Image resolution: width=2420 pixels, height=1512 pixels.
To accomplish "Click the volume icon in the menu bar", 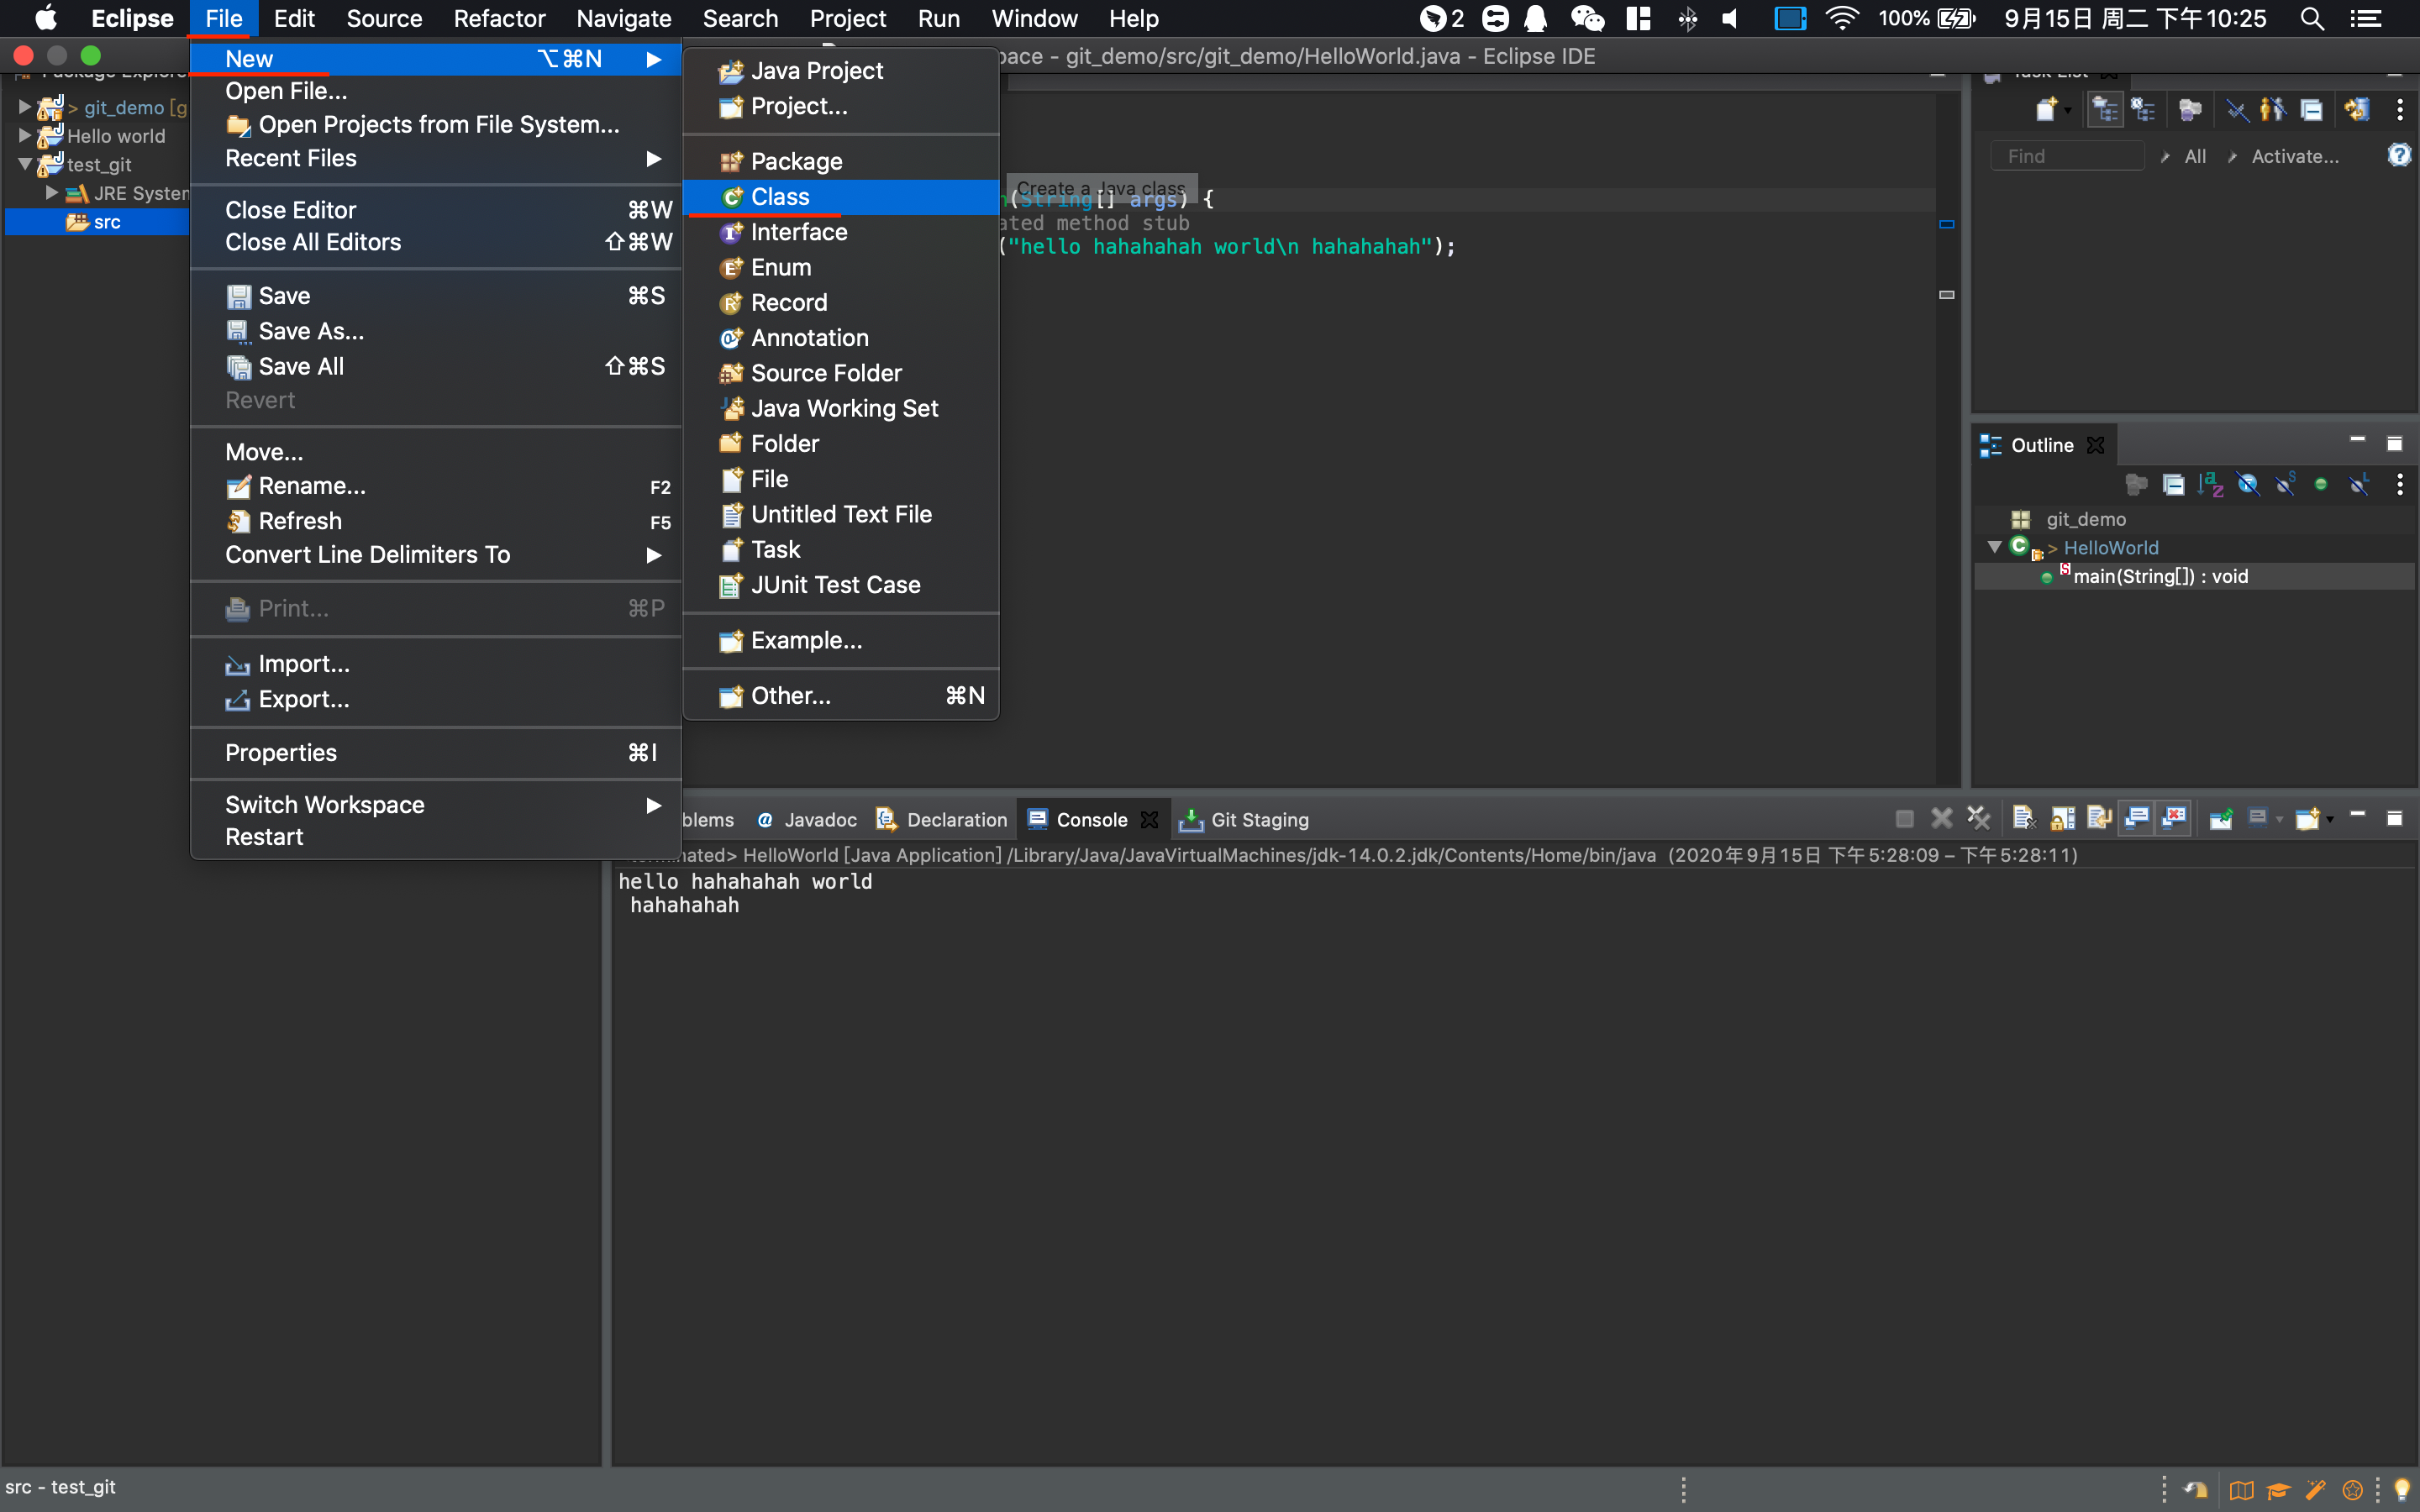I will point(1730,18).
